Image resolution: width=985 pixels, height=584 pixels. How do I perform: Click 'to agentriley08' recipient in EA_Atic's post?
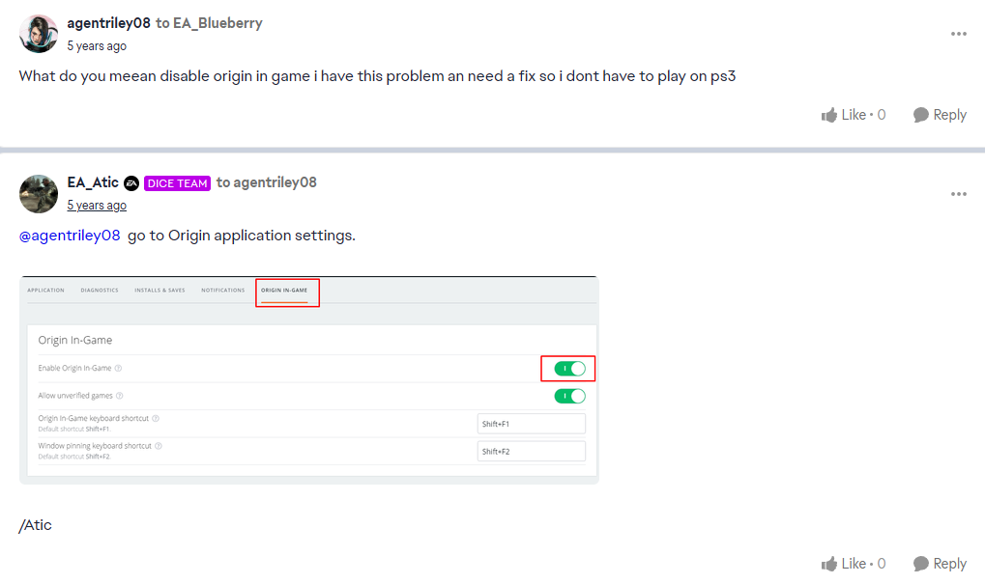coord(267,182)
